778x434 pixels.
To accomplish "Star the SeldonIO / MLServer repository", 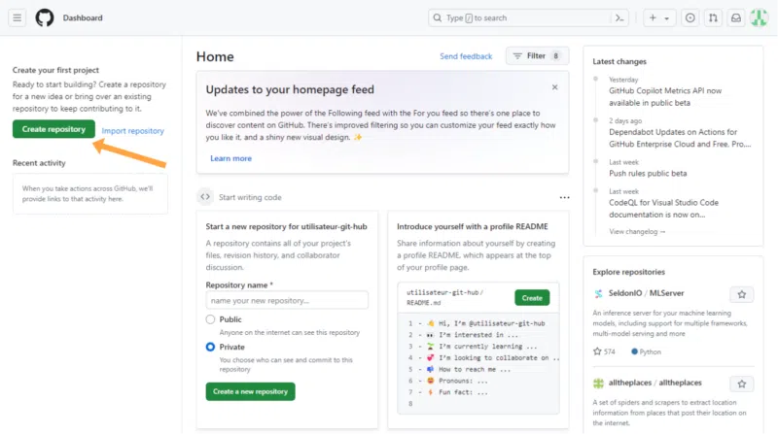I will coord(741,294).
